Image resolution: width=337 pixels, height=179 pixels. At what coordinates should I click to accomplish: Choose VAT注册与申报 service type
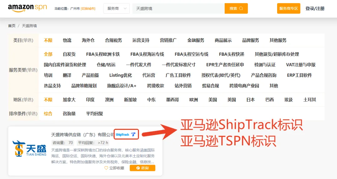301,65
